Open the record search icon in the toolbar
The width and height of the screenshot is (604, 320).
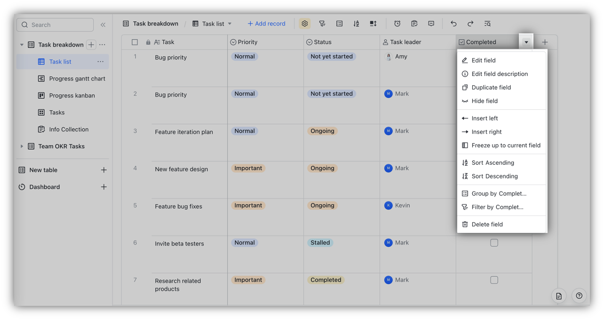point(487,23)
